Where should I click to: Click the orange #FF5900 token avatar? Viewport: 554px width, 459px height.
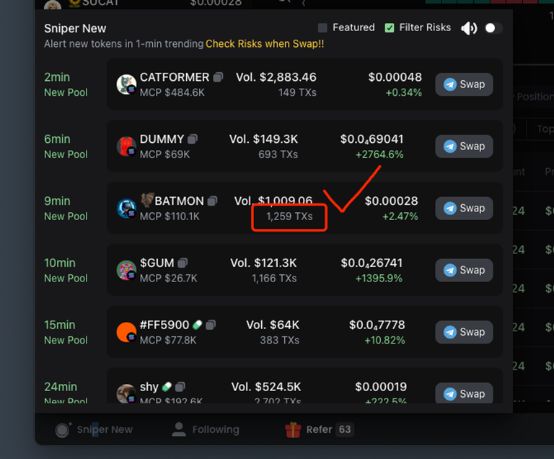(x=126, y=332)
